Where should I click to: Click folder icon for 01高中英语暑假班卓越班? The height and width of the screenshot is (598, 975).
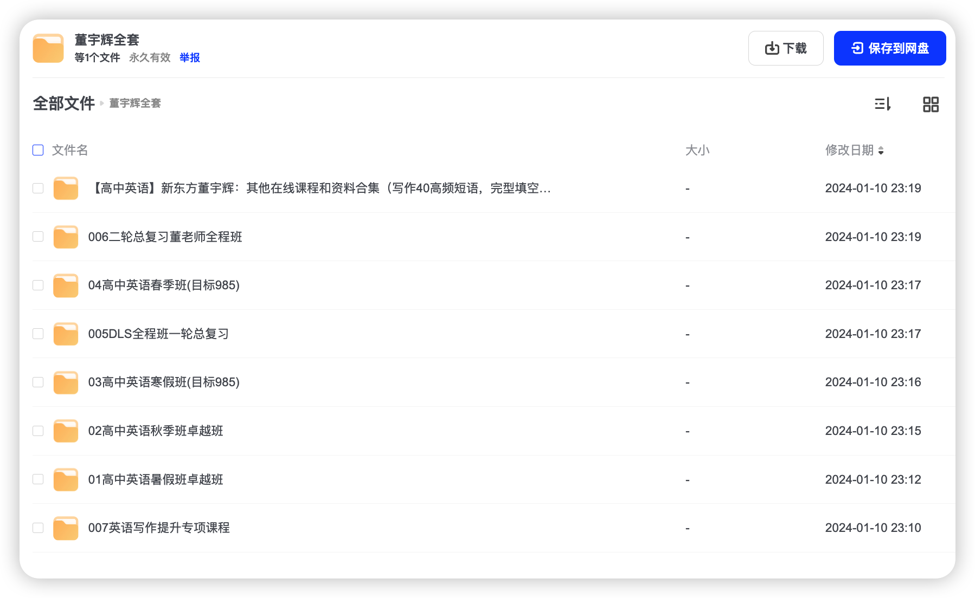tap(66, 479)
